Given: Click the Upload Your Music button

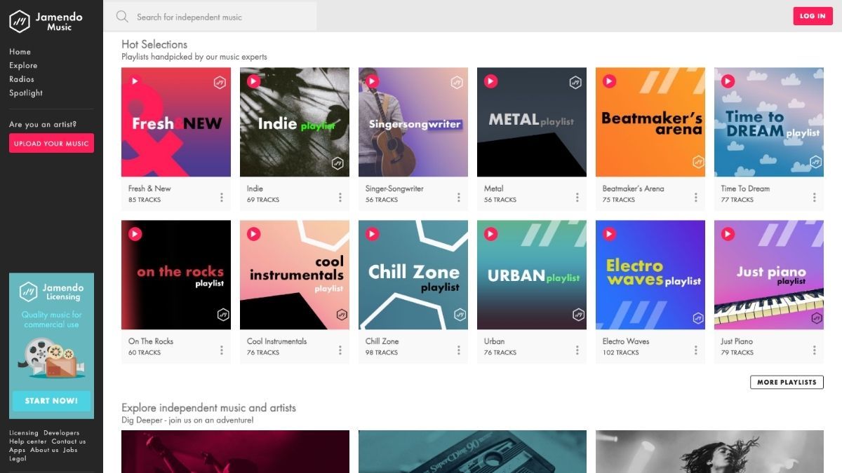Looking at the screenshot, I should click(51, 144).
